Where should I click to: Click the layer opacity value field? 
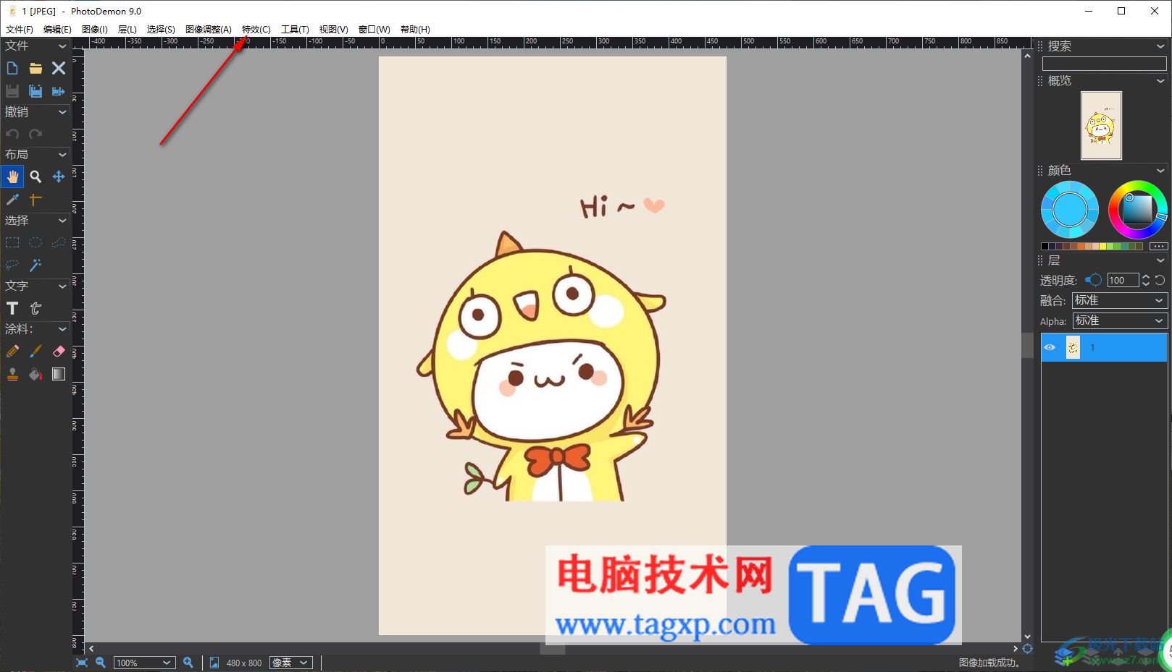[x=1123, y=280]
